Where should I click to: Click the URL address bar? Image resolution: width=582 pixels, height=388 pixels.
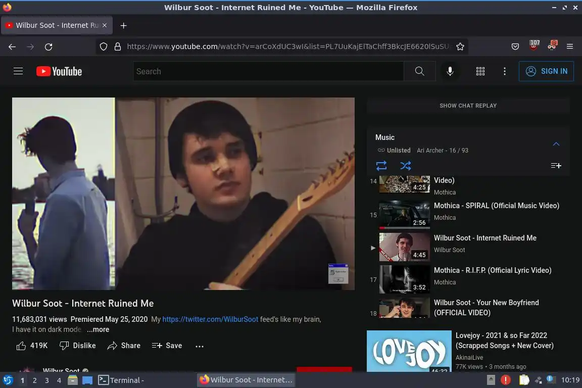[x=287, y=46]
